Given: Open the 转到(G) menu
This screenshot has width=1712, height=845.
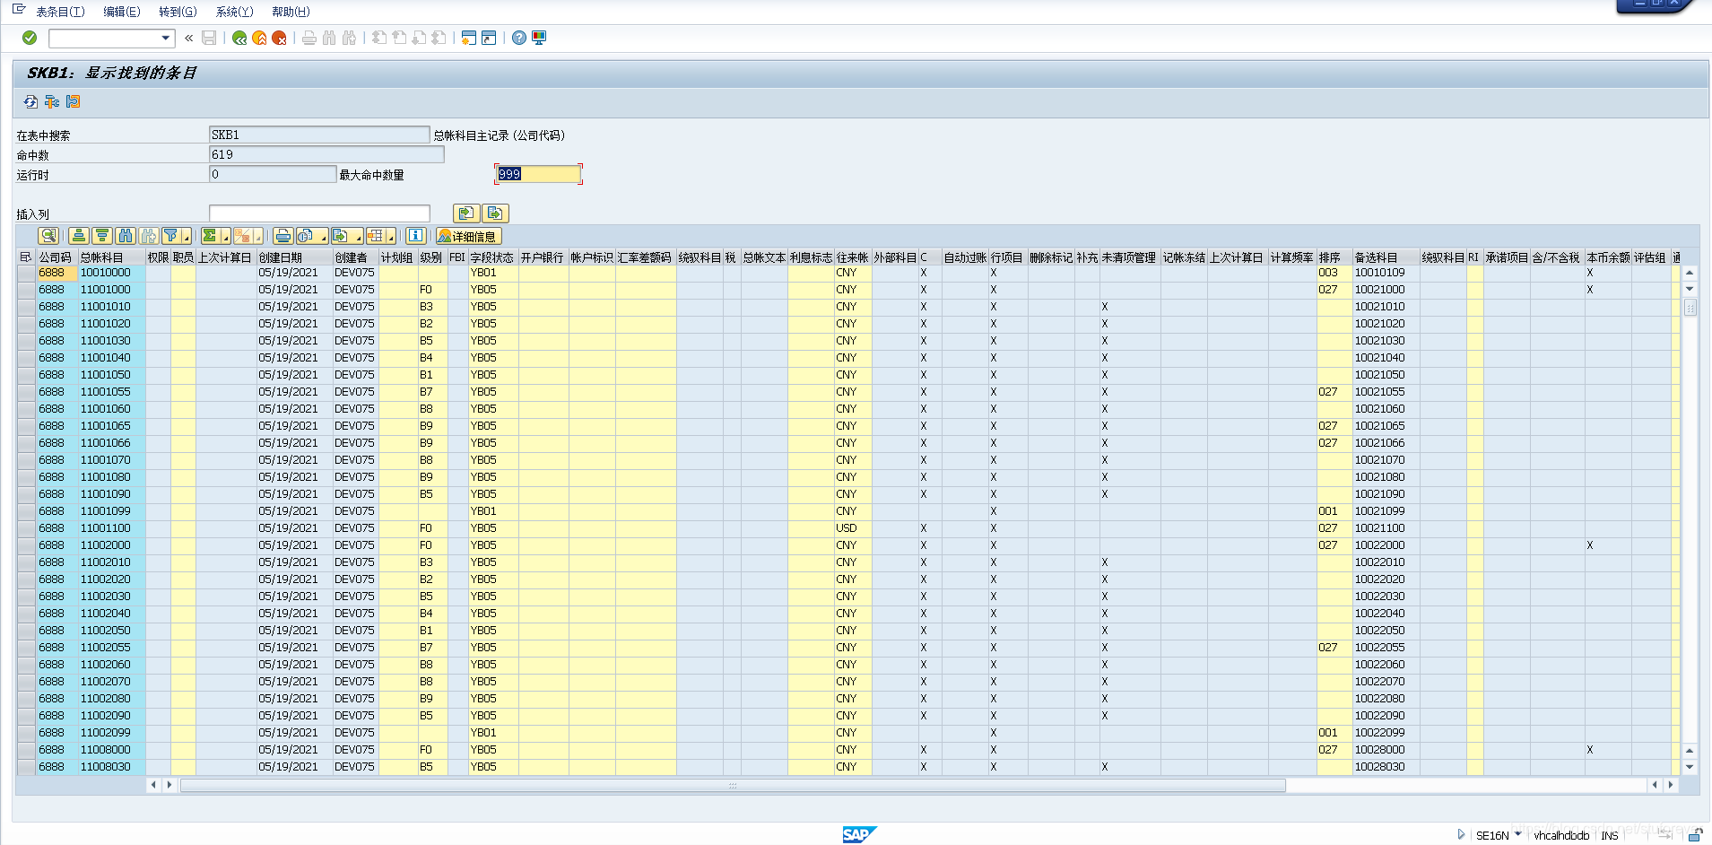Looking at the screenshot, I should [178, 12].
